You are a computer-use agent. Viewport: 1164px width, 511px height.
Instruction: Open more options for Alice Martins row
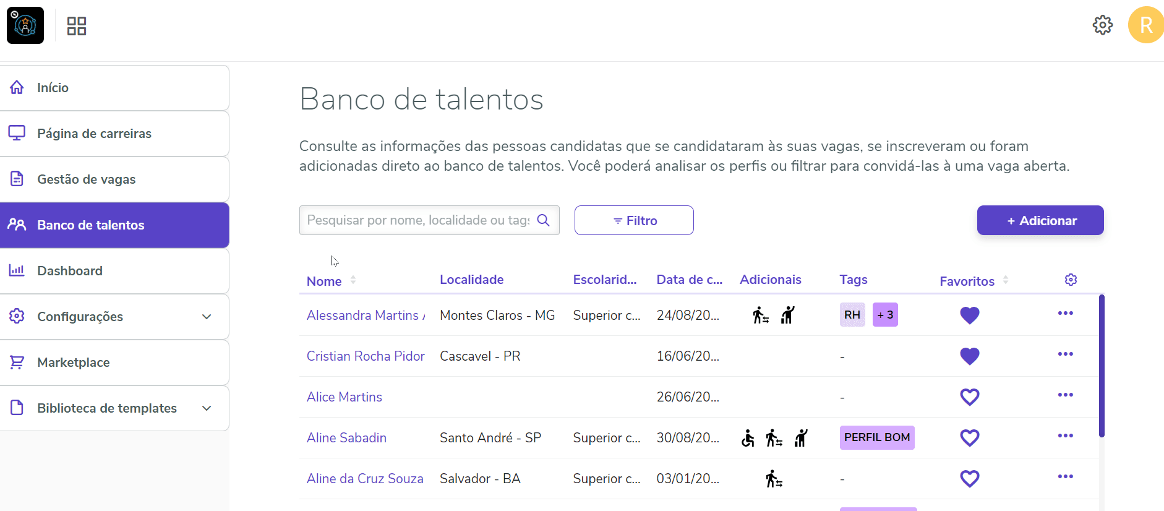coord(1065,395)
